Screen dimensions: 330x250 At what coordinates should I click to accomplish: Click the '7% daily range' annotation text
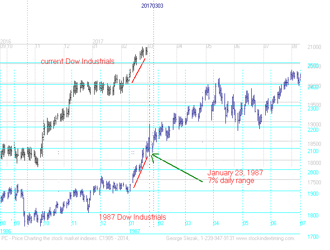pos(231,181)
